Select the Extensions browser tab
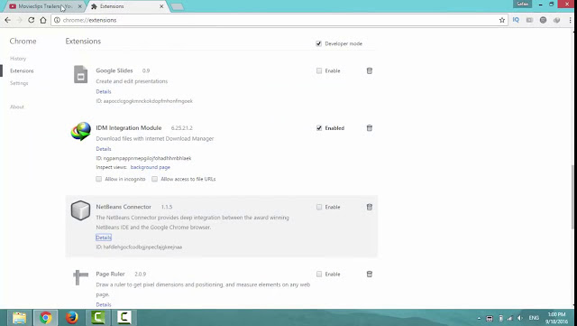577x326 pixels. pyautogui.click(x=127, y=6)
